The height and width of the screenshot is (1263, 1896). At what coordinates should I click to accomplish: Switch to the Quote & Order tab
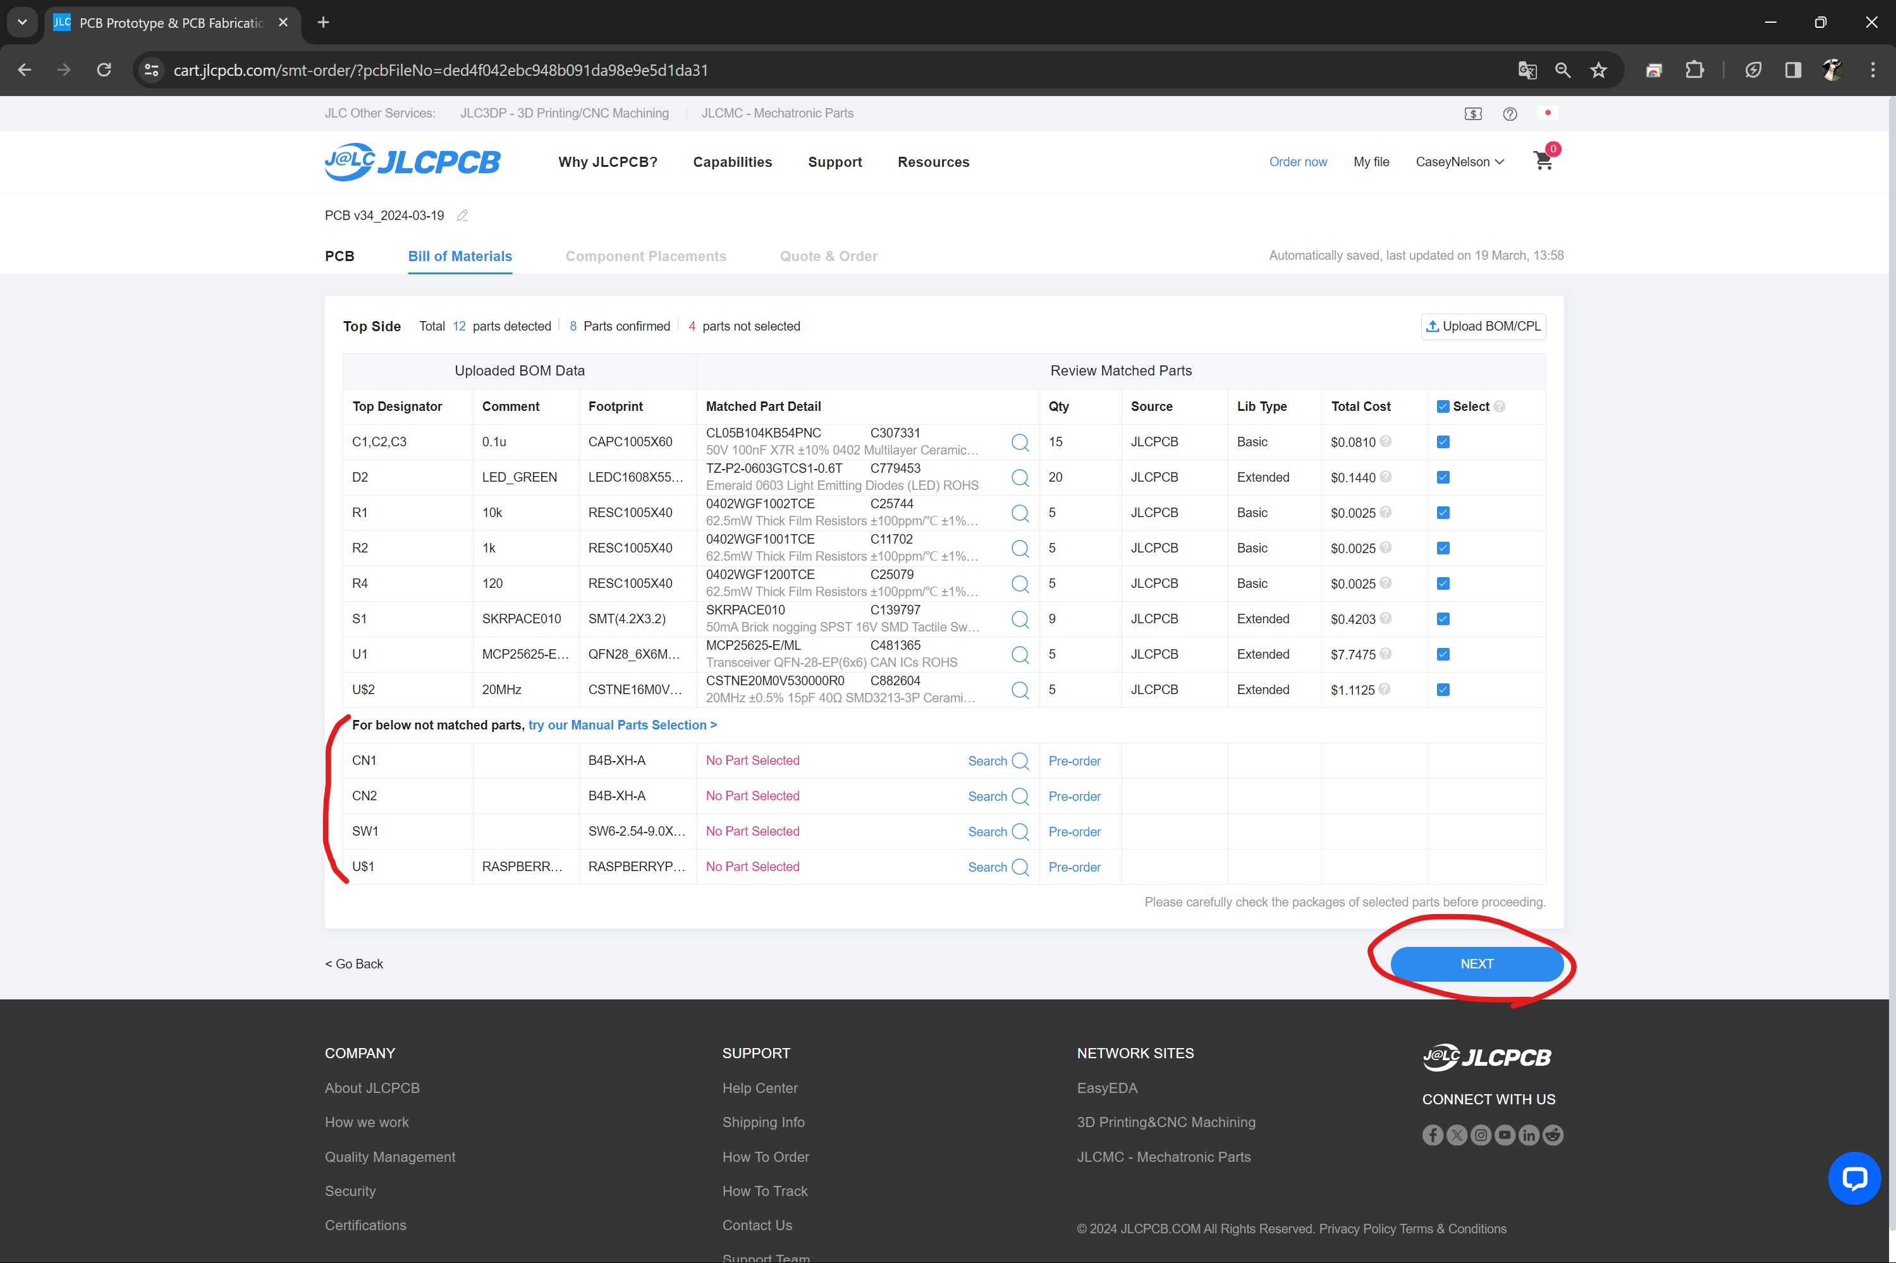click(x=828, y=256)
